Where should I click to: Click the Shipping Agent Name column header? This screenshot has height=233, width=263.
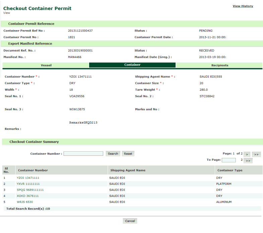point(128,170)
